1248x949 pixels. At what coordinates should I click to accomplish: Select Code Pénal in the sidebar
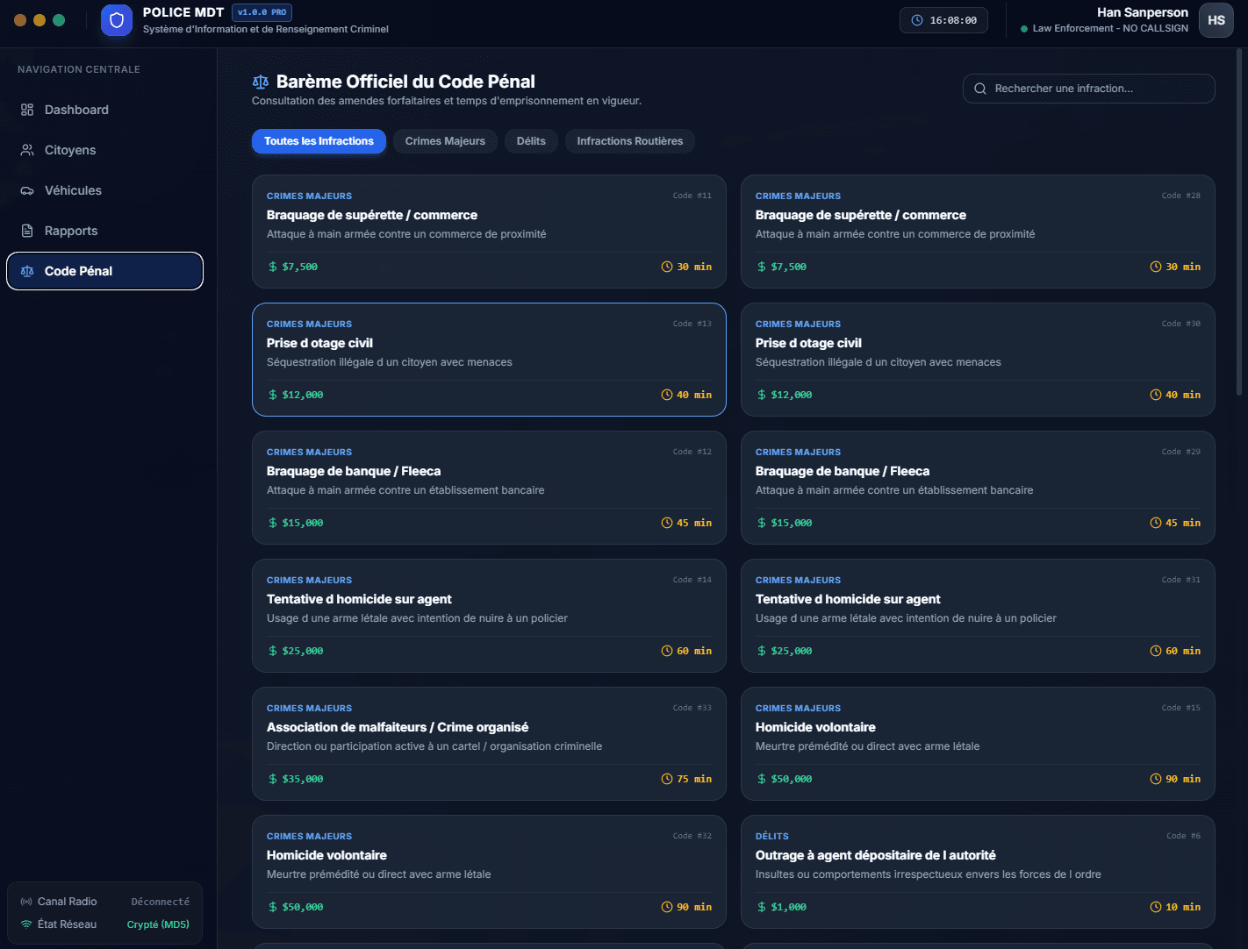click(104, 271)
